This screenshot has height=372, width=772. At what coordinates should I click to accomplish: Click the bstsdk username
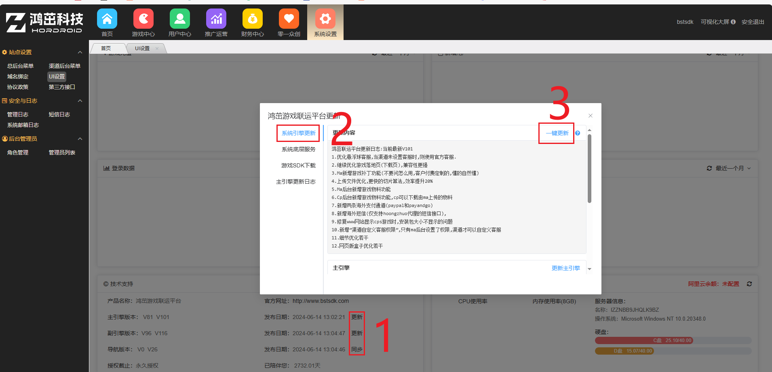coord(685,22)
